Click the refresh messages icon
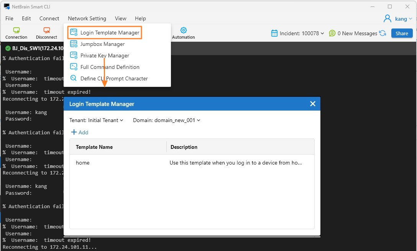The height and width of the screenshot is (251, 417). pos(383,33)
